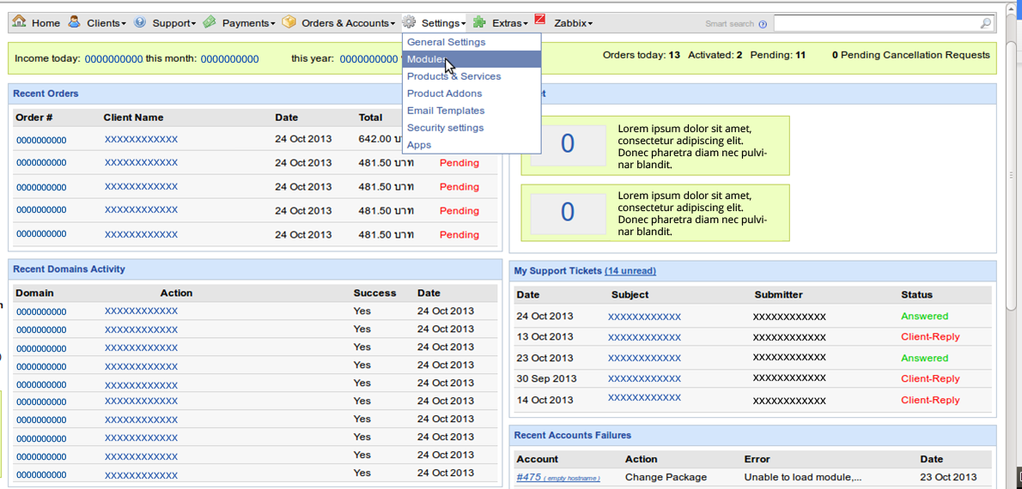Click the Pending: 11 summary text
The height and width of the screenshot is (489, 1022).
tap(777, 56)
